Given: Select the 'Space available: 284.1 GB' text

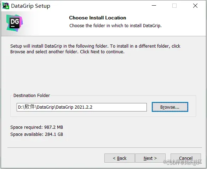Looking at the screenshot, I should click(x=36, y=134).
